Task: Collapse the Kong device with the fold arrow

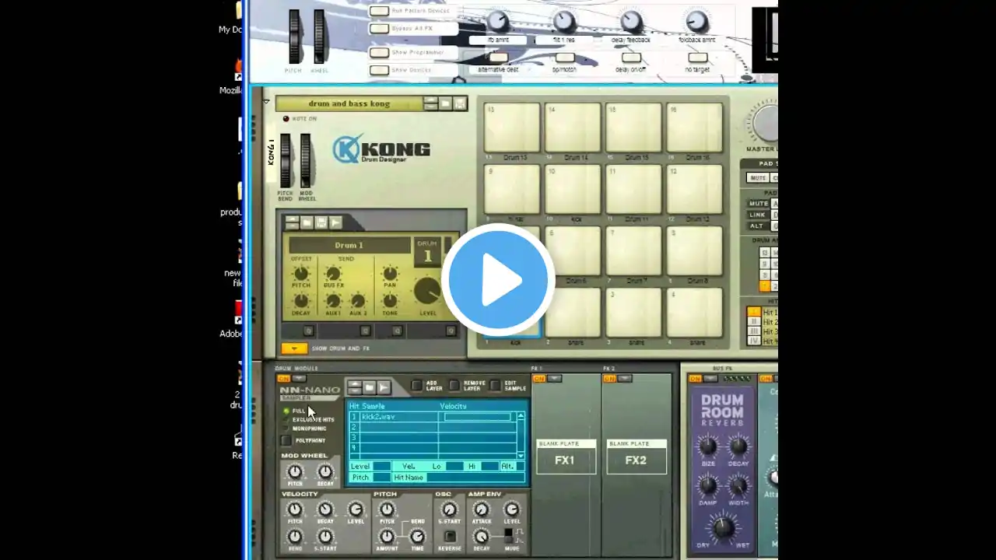Action: click(x=266, y=102)
